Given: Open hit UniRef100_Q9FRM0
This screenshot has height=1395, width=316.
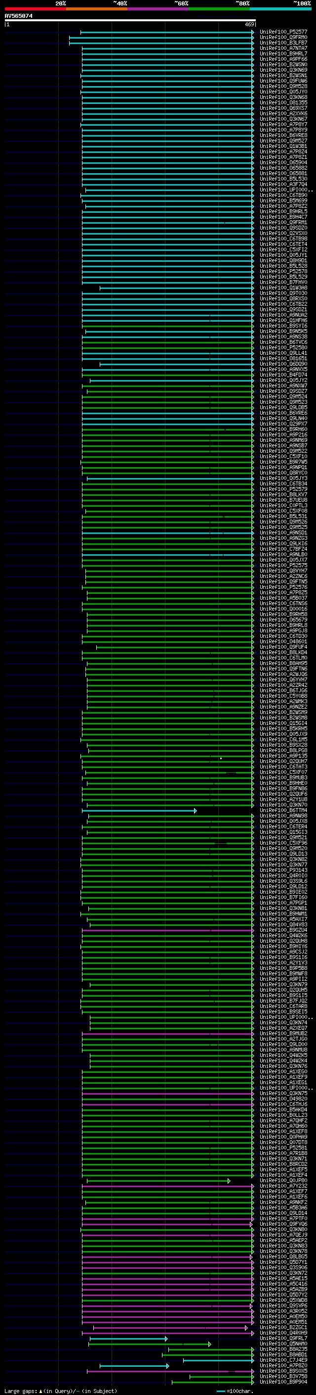Looking at the screenshot, I should coord(283,38).
